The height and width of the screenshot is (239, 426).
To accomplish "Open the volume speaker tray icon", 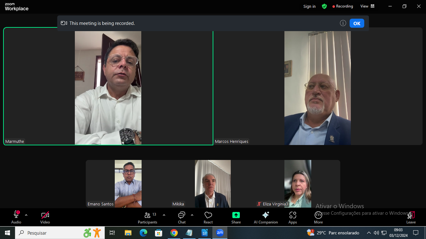I will tap(376, 233).
